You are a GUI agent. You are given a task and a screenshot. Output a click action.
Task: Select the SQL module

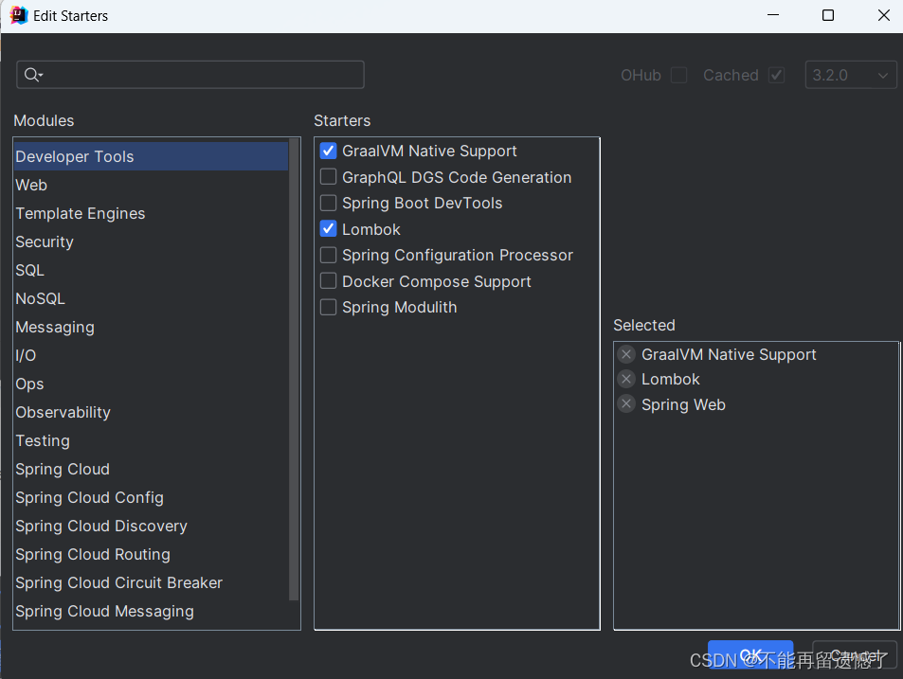pos(151,270)
